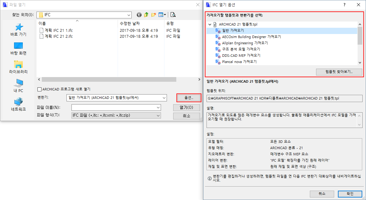
Task: Click ARCHICAD 분류 - 21 value
Action: coord(286,148)
